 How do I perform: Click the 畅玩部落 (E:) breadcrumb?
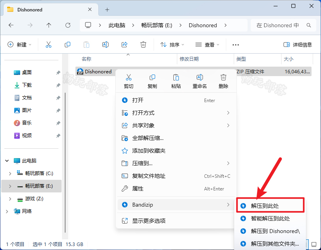tap(157, 25)
